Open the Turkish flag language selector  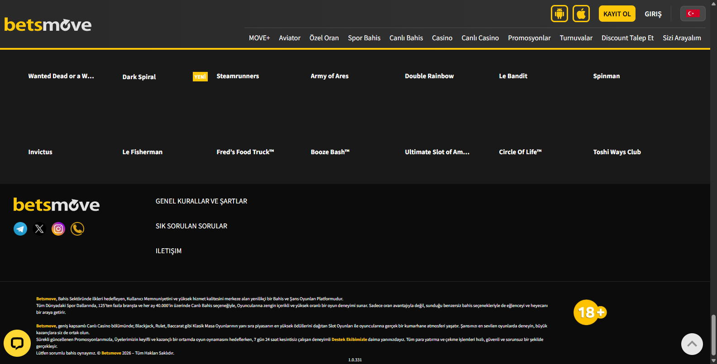pos(693,14)
